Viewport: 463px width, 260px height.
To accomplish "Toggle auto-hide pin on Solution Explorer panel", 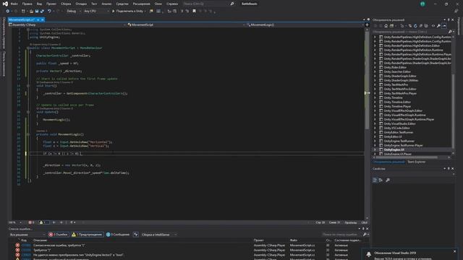I will pyautogui.click(x=449, y=19).
